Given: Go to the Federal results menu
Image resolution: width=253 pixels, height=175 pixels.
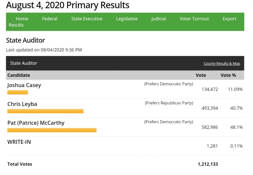Looking at the screenshot, I should (50, 19).
